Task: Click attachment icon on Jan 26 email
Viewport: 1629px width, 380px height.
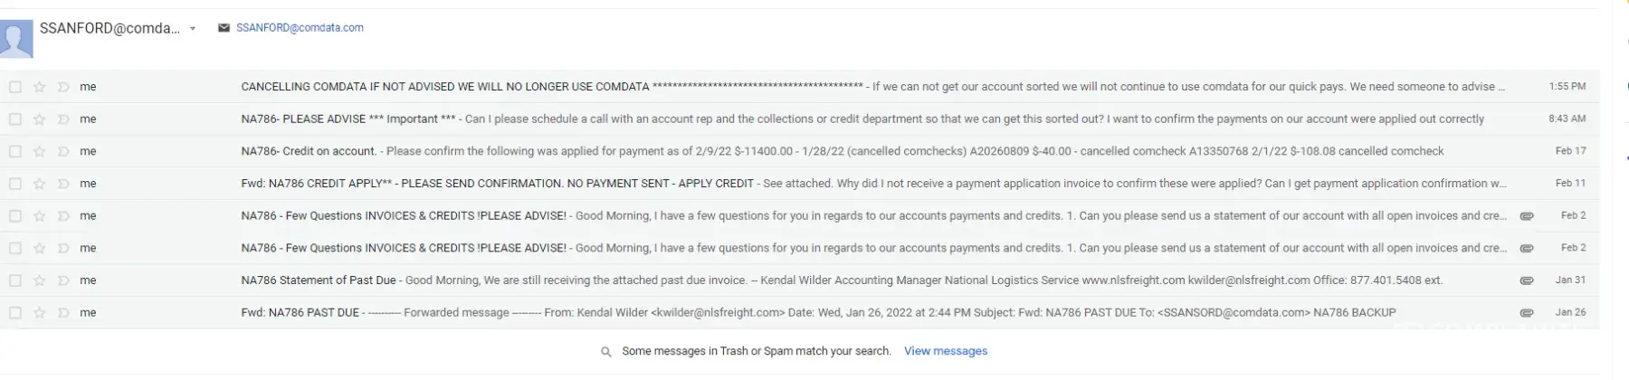Action: tap(1526, 313)
